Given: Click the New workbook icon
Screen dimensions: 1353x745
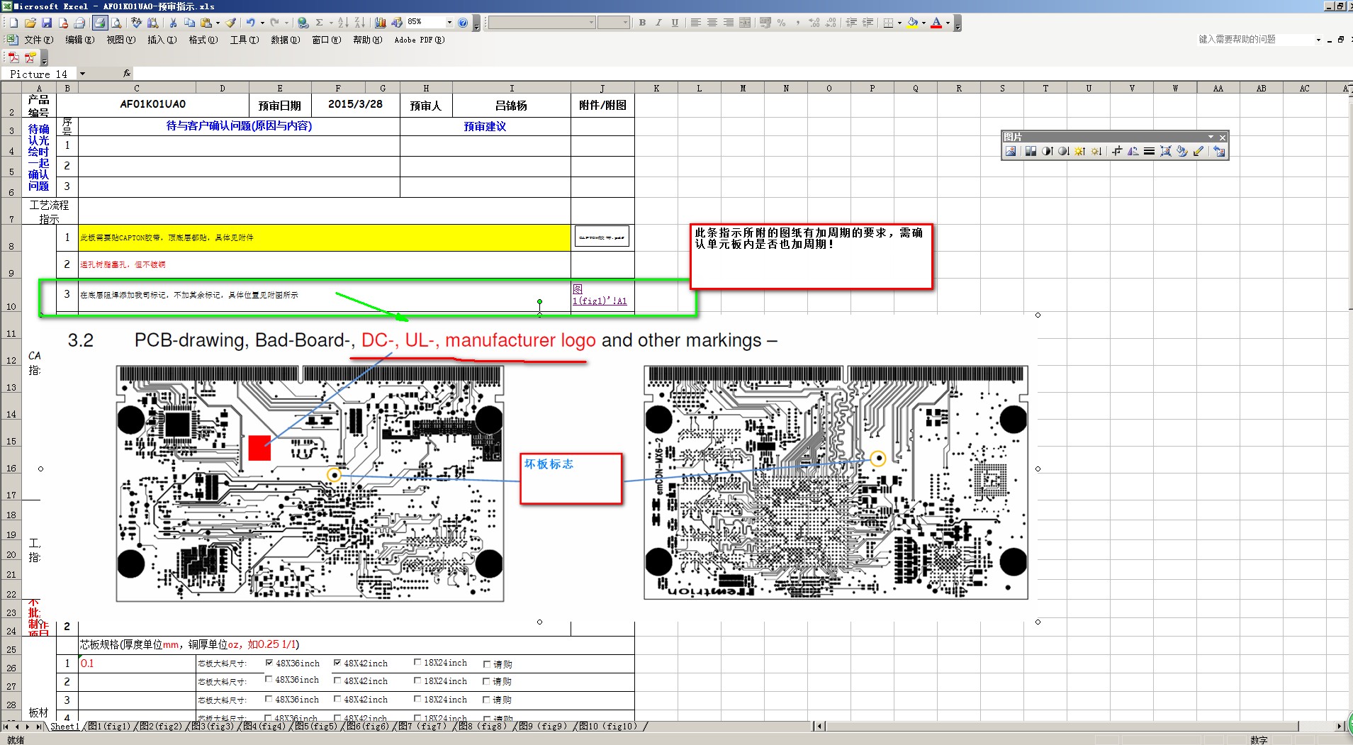Looking at the screenshot, I should coord(13,23).
